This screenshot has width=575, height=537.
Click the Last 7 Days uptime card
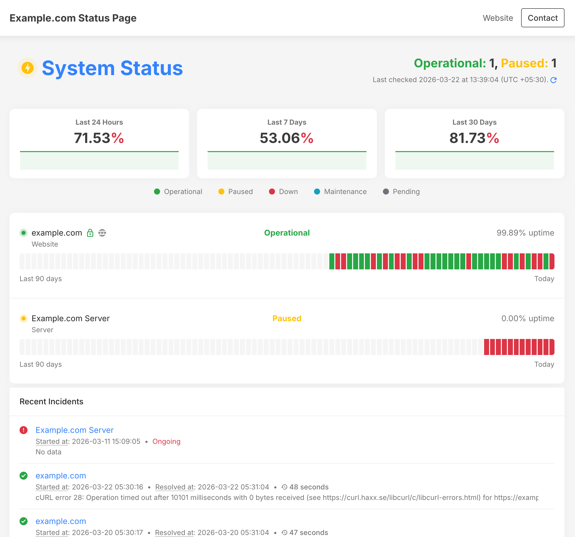click(x=287, y=143)
